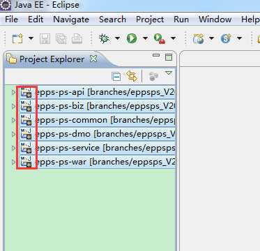This screenshot has height=251, width=260.
Task: Click the epps-ps-war Maven project icon
Action: click(x=26, y=162)
